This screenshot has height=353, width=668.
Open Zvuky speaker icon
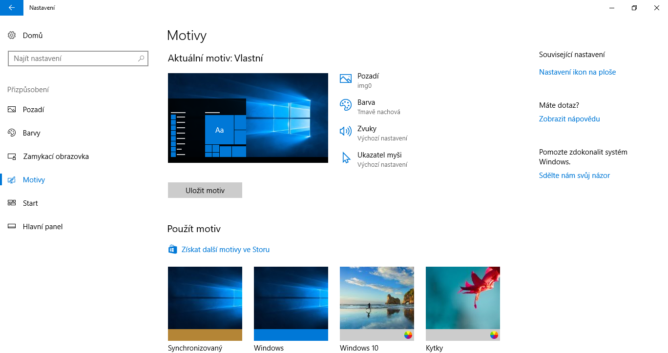346,131
